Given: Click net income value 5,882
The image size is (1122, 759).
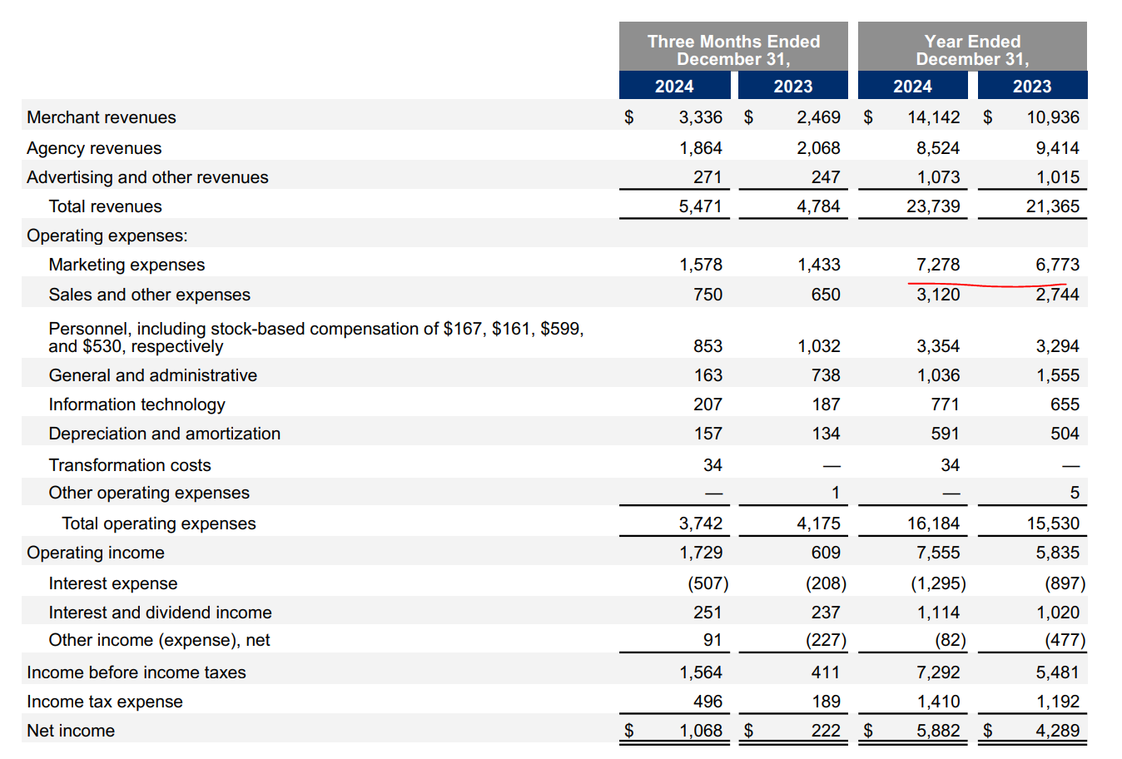Looking at the screenshot, I should point(938,731).
